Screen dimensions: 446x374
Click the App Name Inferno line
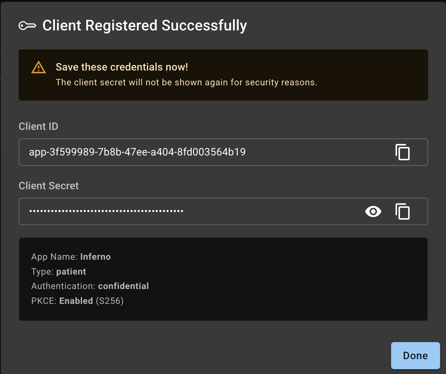click(71, 257)
